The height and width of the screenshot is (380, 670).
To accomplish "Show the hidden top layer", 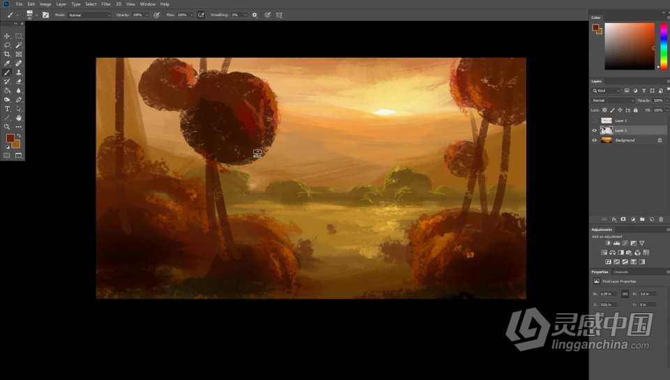I will click(595, 121).
